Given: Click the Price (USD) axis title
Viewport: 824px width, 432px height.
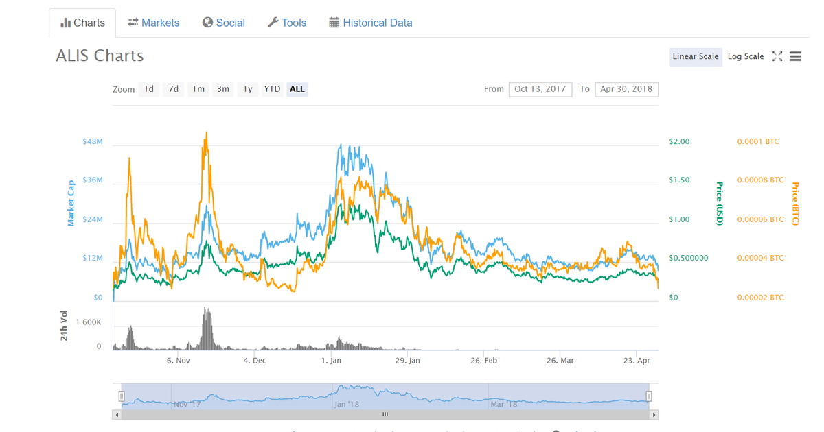Looking at the screenshot, I should pos(720,204).
